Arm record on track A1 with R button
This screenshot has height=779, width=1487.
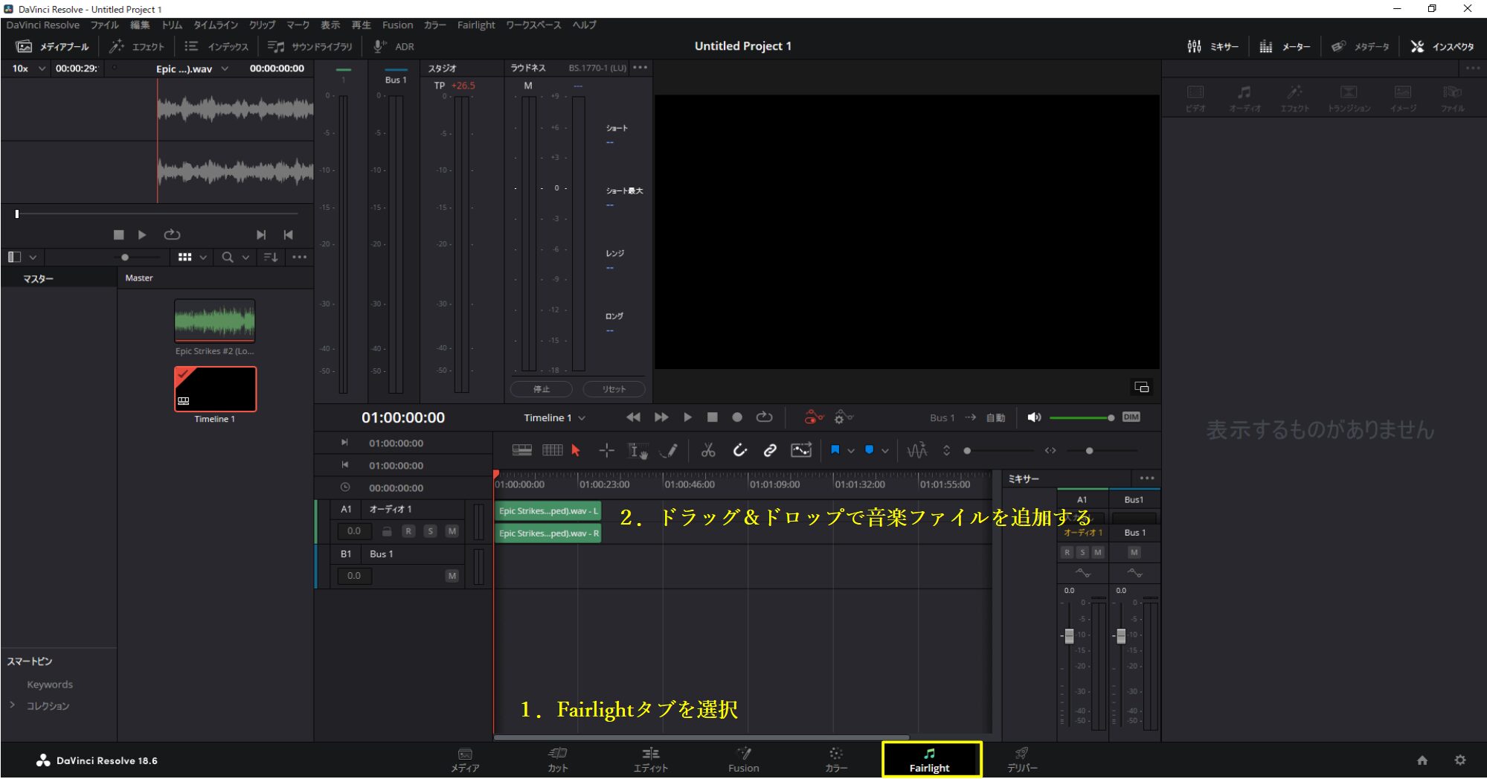pyautogui.click(x=408, y=530)
